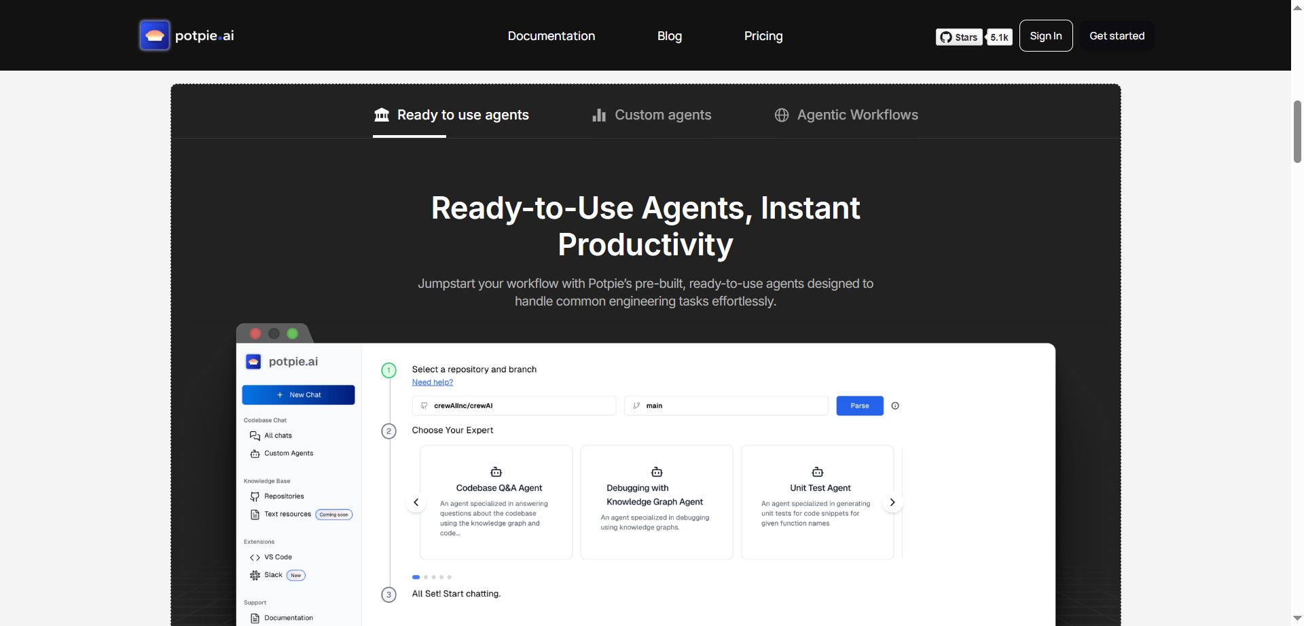Click the repository icon in crewAI field

click(424, 405)
